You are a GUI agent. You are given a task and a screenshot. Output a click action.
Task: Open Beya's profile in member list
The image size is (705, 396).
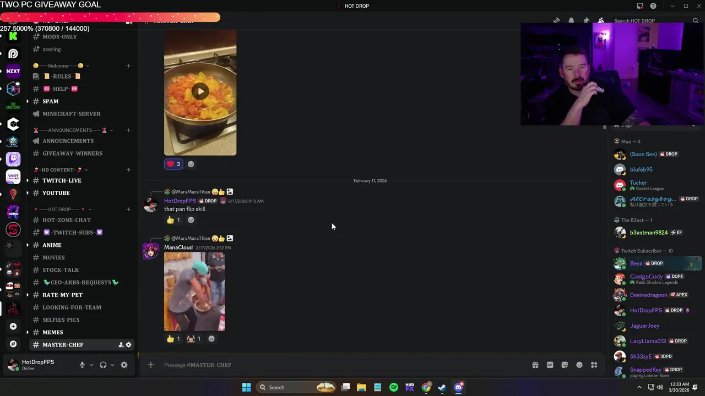(x=657, y=263)
